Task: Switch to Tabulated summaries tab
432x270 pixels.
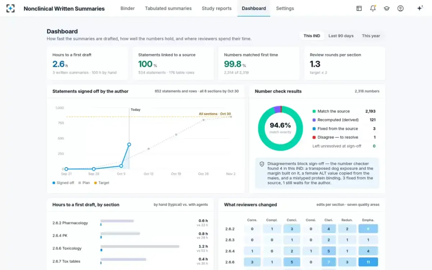Action: (168, 8)
